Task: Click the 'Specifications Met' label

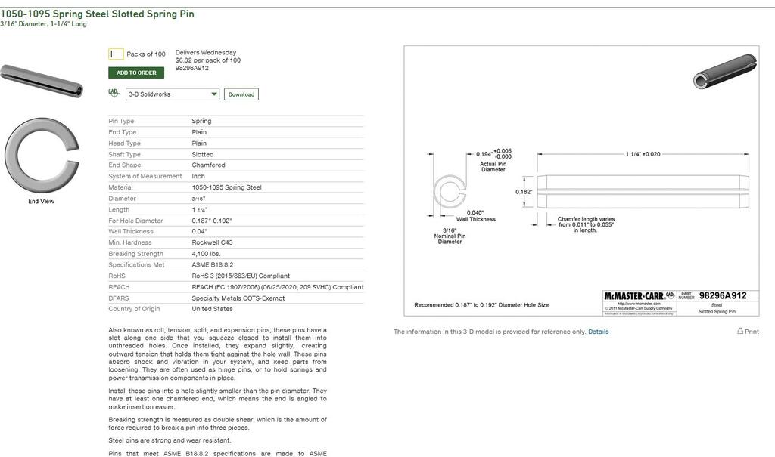Action: point(136,265)
